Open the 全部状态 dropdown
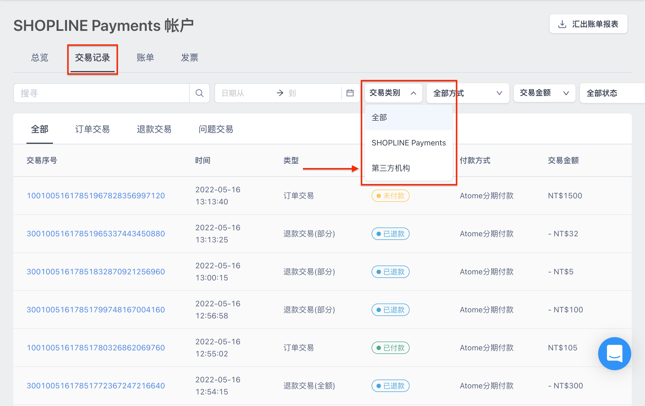This screenshot has width=645, height=406. (x=612, y=93)
